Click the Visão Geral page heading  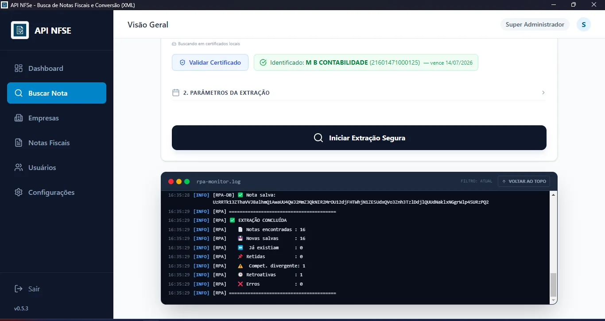click(x=148, y=25)
